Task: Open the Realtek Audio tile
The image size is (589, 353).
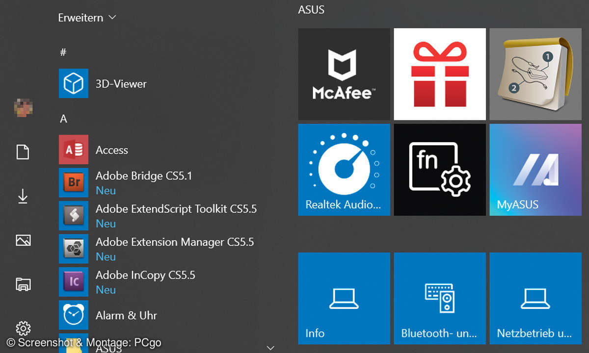Action: coord(344,170)
